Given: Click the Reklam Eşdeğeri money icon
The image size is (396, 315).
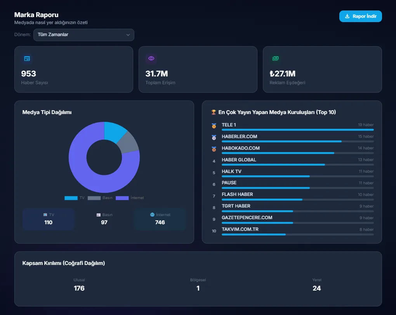Looking at the screenshot, I should 275,58.
